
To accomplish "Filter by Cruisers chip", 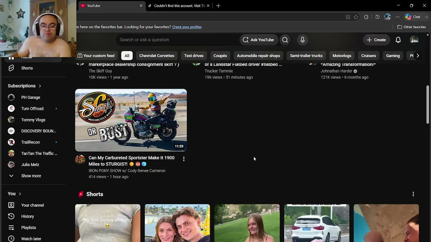I will (x=368, y=56).
